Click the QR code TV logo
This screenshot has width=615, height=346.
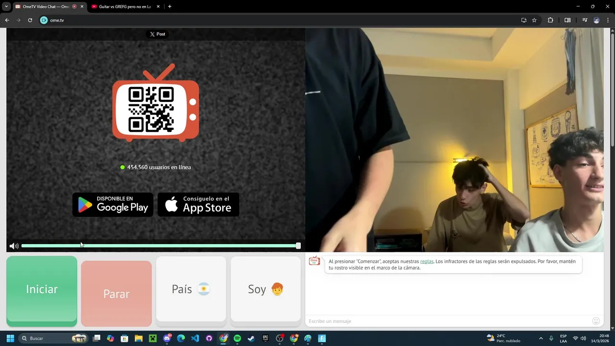point(156,103)
